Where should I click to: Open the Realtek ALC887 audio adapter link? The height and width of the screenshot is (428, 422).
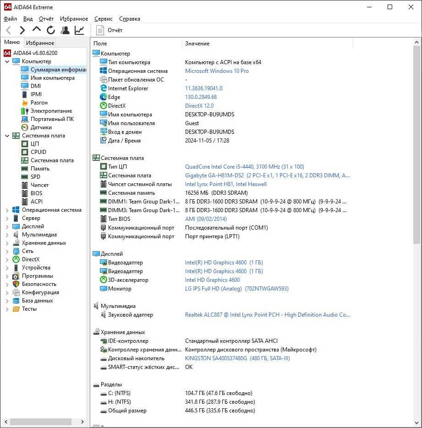268,315
